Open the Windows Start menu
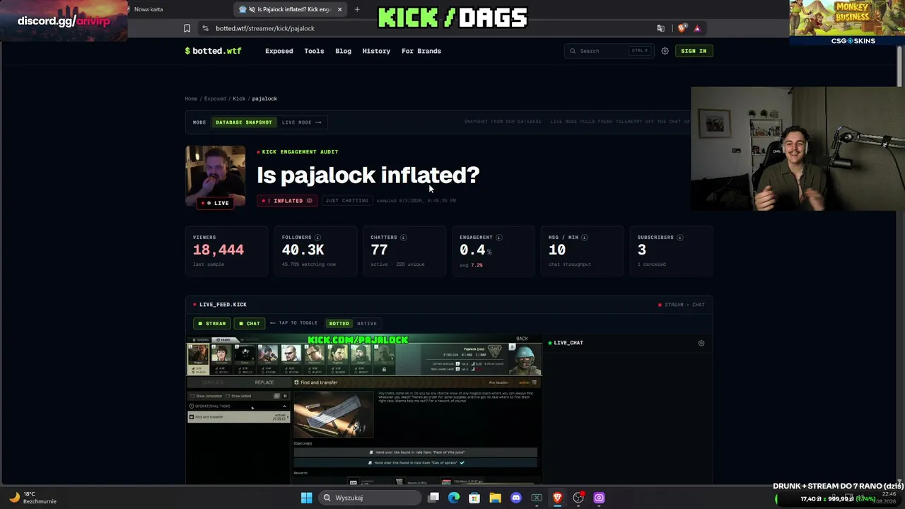The height and width of the screenshot is (509, 905). coord(306,498)
